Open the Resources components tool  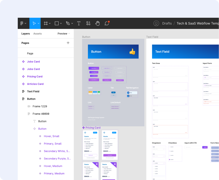pos(88,23)
